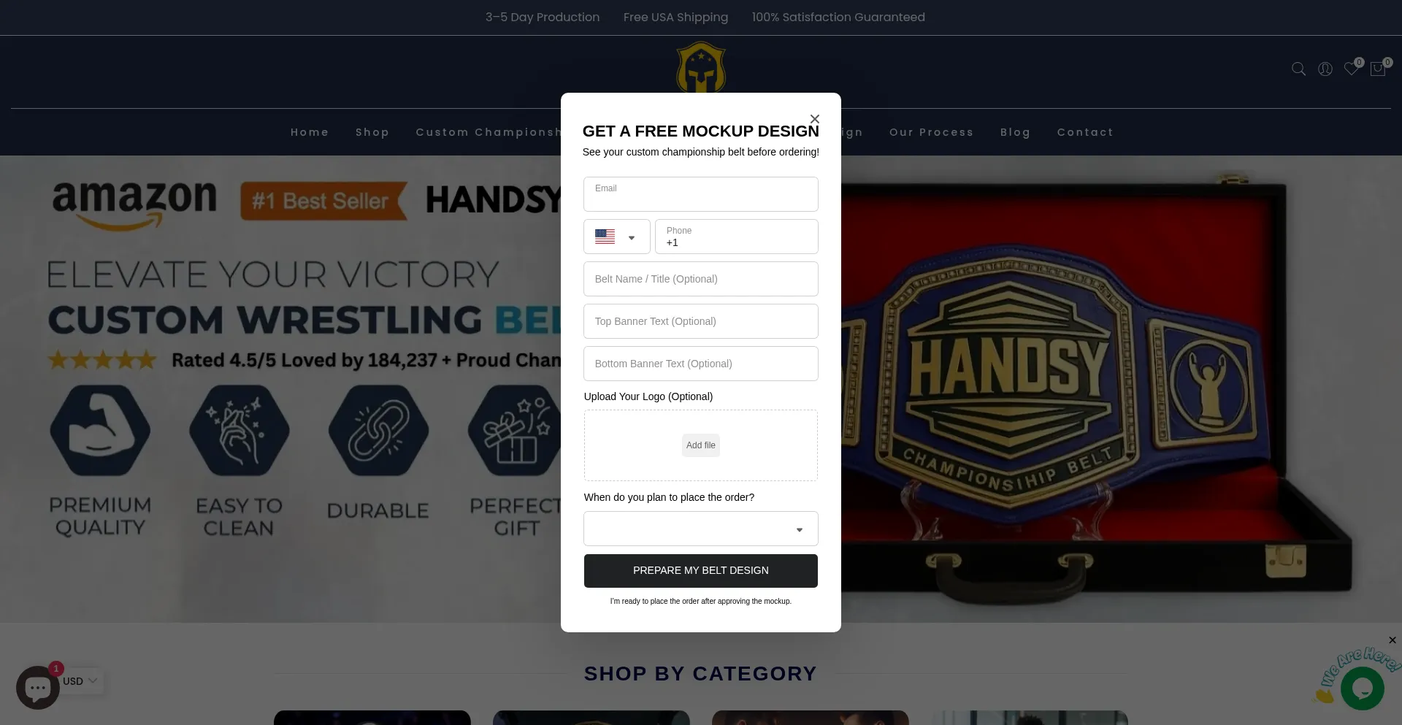Screen dimensions: 1402x725
Task: Open the Shopify chat bubble
Action: (x=38, y=687)
